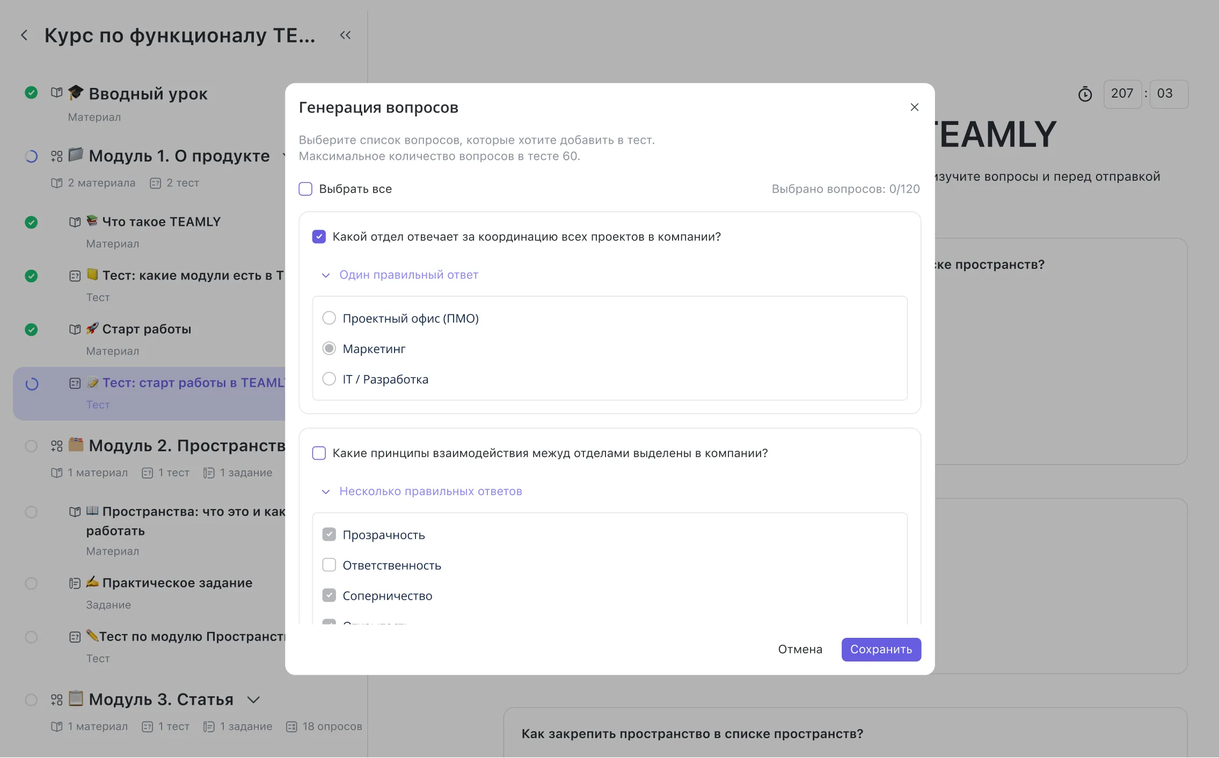Image resolution: width=1219 pixels, height=758 pixels.
Task: Open Что такое TEAMLY lesson
Action: click(161, 222)
